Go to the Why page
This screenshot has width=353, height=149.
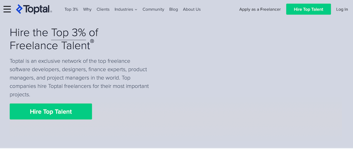pyautogui.click(x=87, y=9)
